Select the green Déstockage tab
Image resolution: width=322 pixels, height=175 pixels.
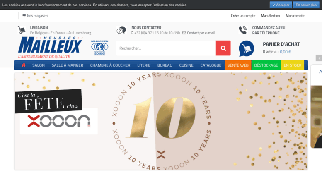click(x=266, y=65)
